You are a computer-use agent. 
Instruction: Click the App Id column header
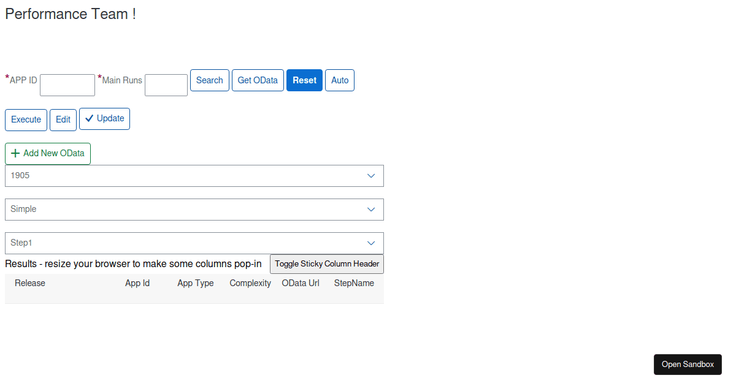pyautogui.click(x=137, y=283)
